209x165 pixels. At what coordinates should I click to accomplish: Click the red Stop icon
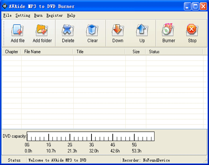click(192, 30)
